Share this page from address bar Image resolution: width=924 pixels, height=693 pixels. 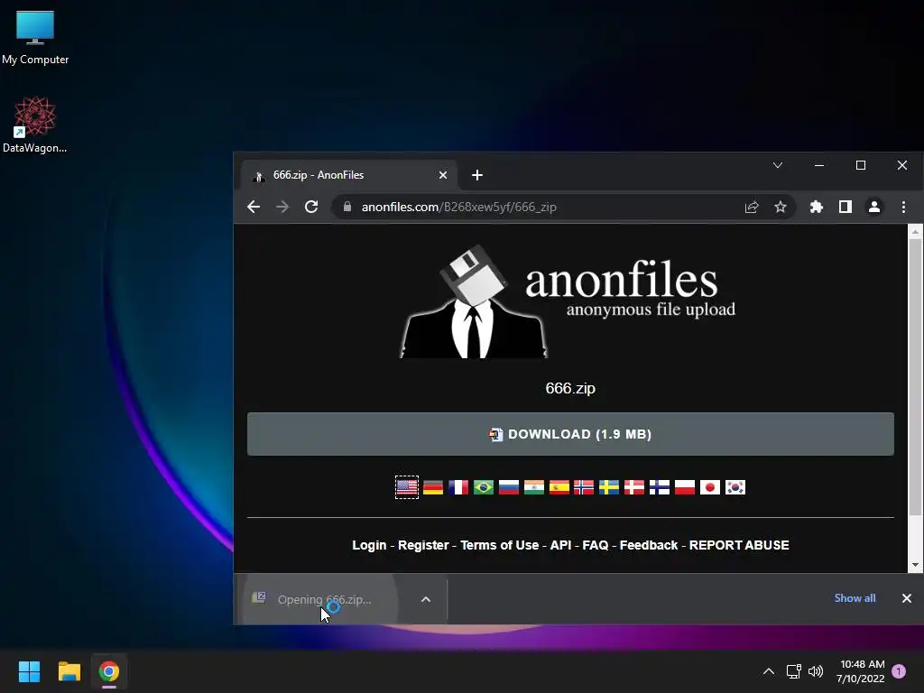[752, 207]
